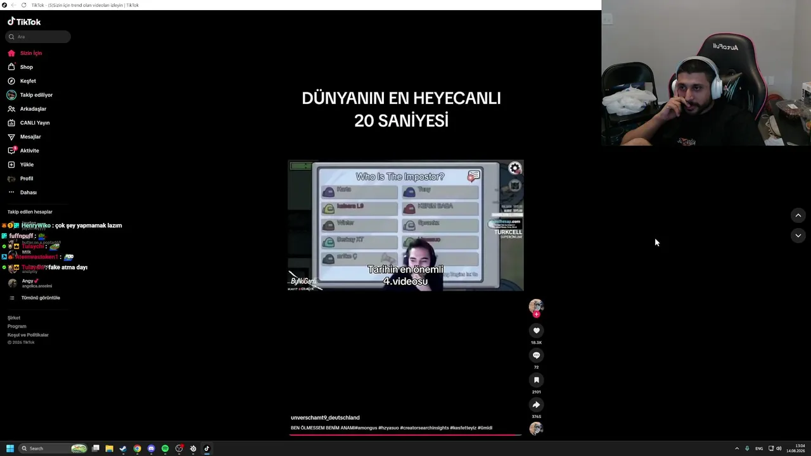The height and width of the screenshot is (456, 811).
Task: Open the #creatorsearchinsights hashtag
Action: point(424,428)
